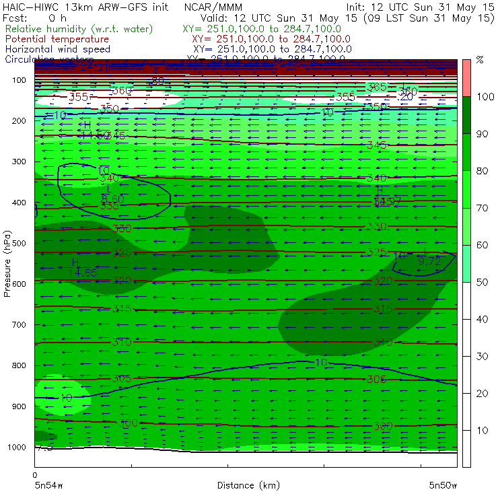Click the 'Distance (km)' horizontal axis title
This screenshot has height=498, width=498.
click(x=248, y=485)
